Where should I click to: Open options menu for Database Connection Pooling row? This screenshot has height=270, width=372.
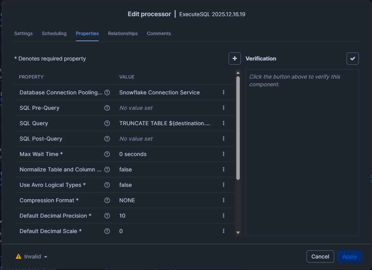pos(224,92)
